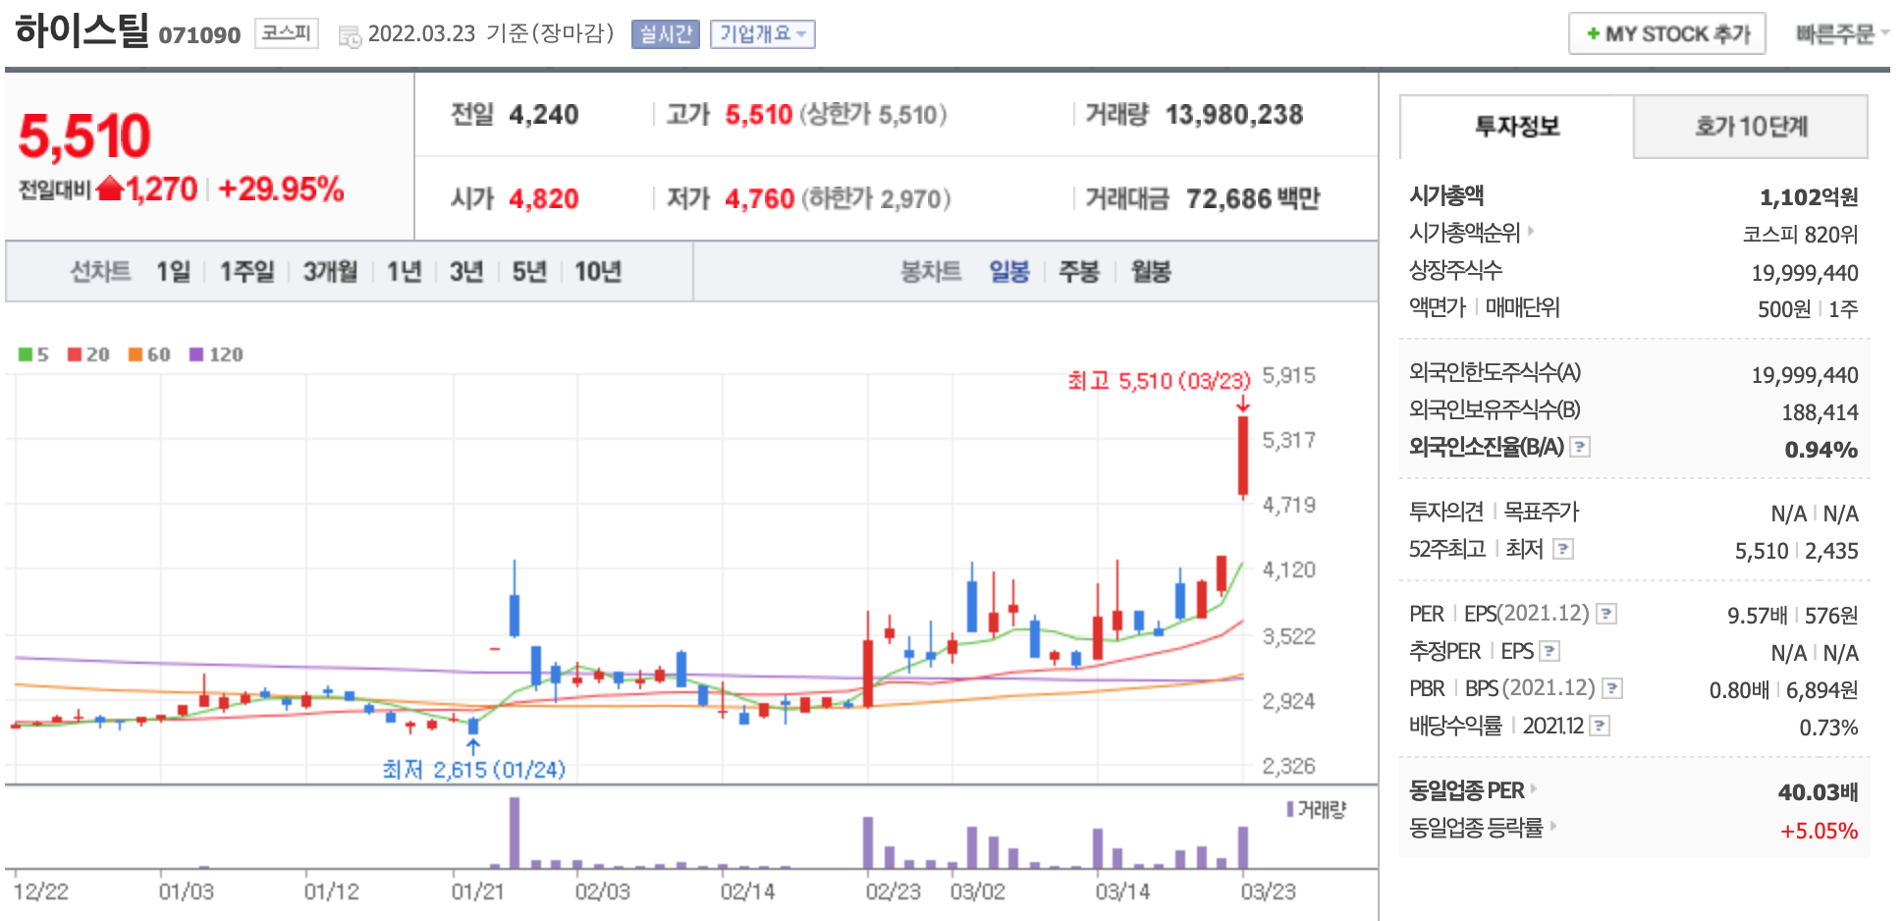1903x921 pixels.
Task: Click the 9.57배 PER value
Action: [1757, 616]
